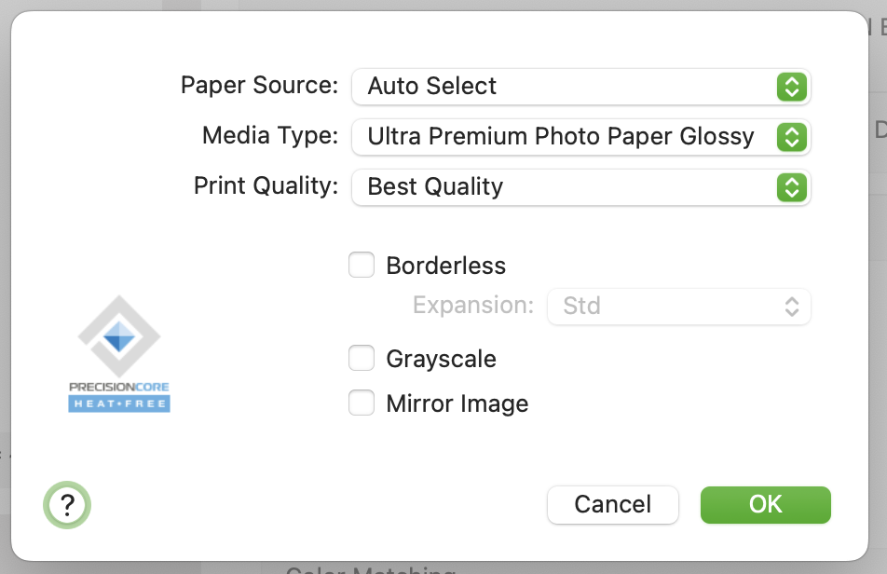
Task: Click the grey arrows on Expansion Std
Action: [791, 307]
